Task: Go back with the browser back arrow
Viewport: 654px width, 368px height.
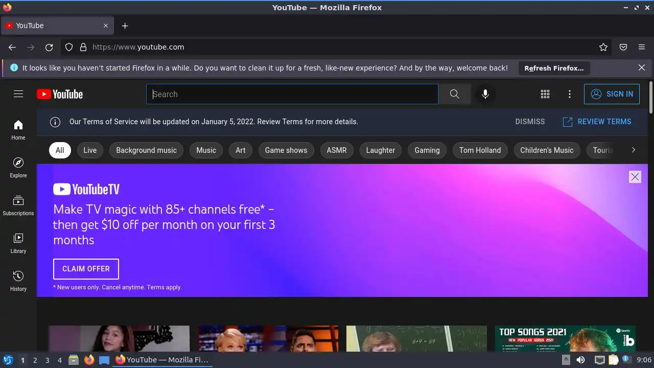Action: pos(12,47)
